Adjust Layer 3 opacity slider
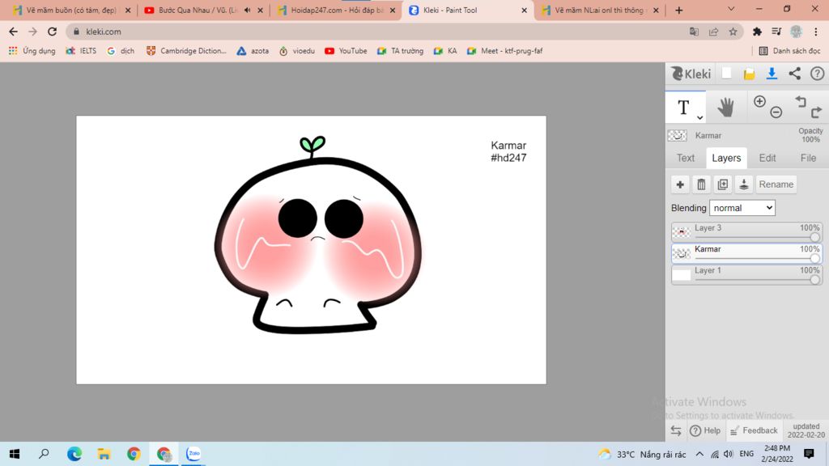829x466 pixels. click(755, 238)
